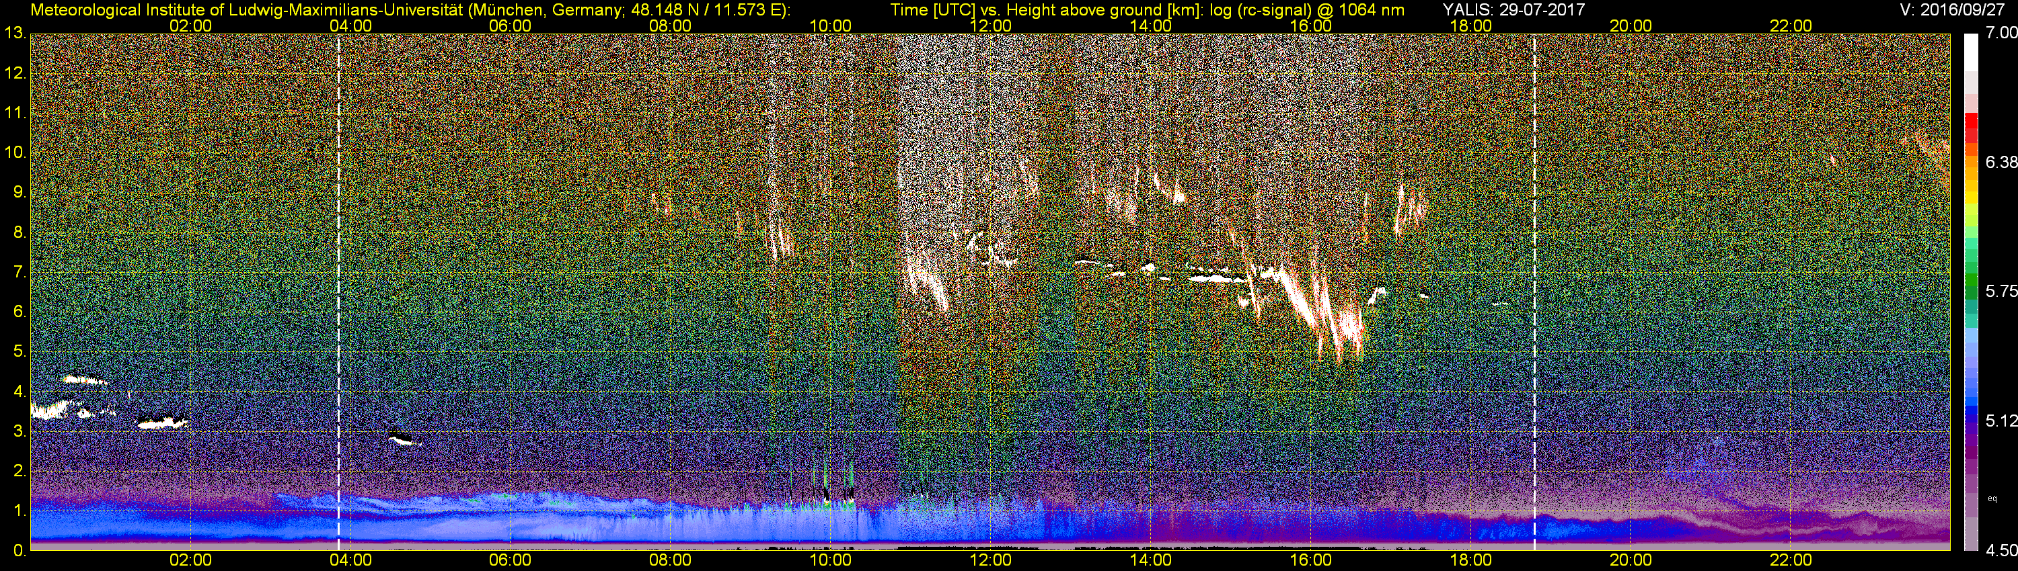Click the 8 km height axis label
Image resolution: width=2018 pixels, height=571 pixels.
click(20, 232)
